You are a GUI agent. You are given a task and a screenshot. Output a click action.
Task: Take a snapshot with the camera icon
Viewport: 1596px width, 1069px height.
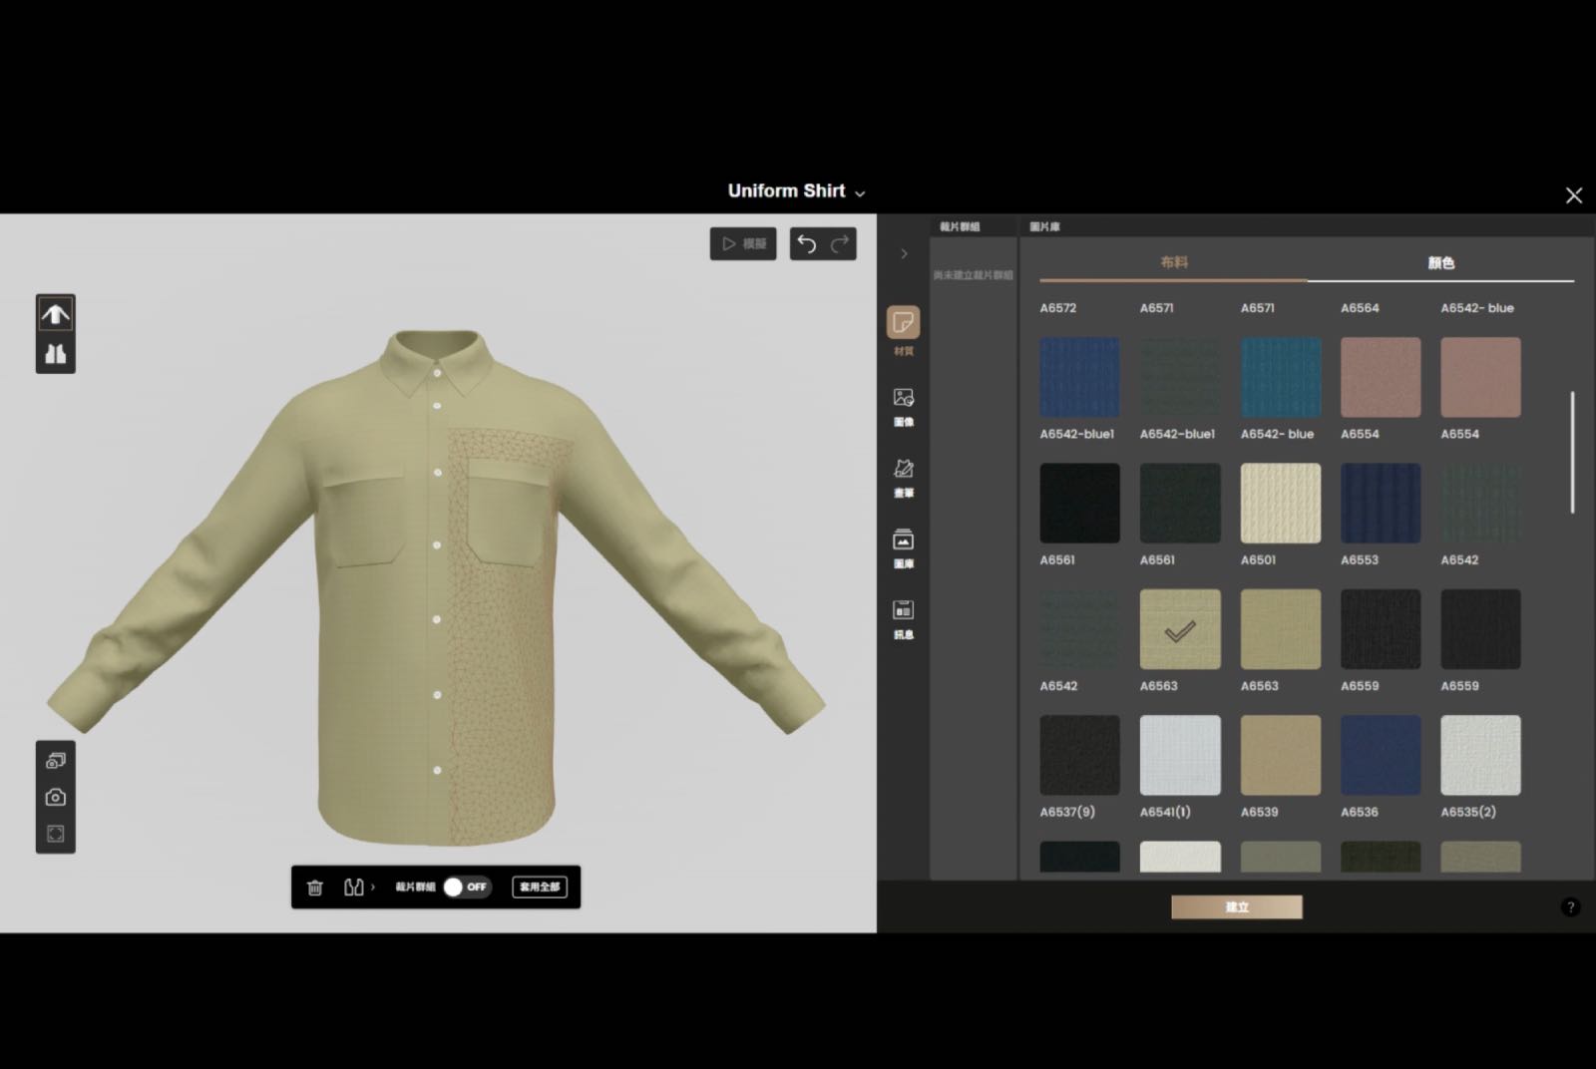[x=56, y=797]
